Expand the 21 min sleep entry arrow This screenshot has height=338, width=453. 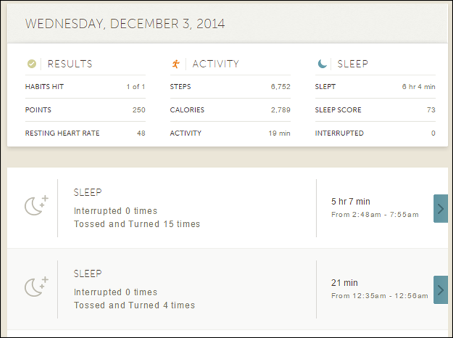click(x=440, y=290)
